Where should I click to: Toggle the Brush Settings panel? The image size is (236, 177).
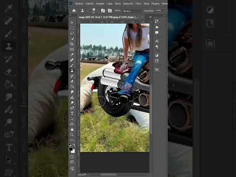pos(103,11)
